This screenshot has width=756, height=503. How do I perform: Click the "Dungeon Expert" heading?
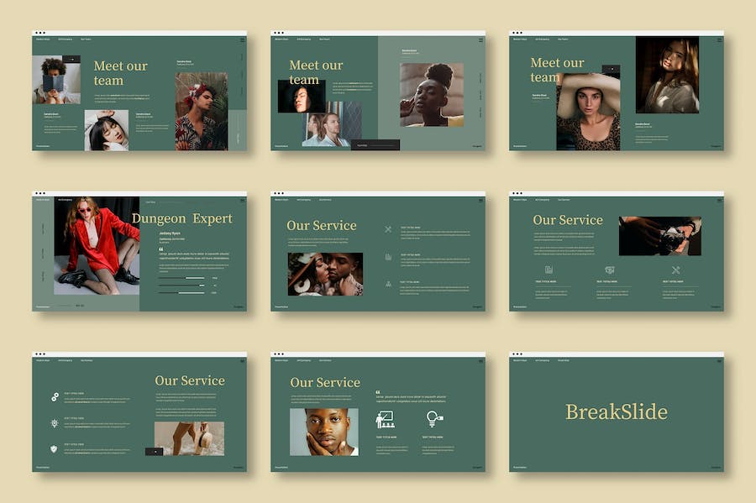(x=182, y=218)
